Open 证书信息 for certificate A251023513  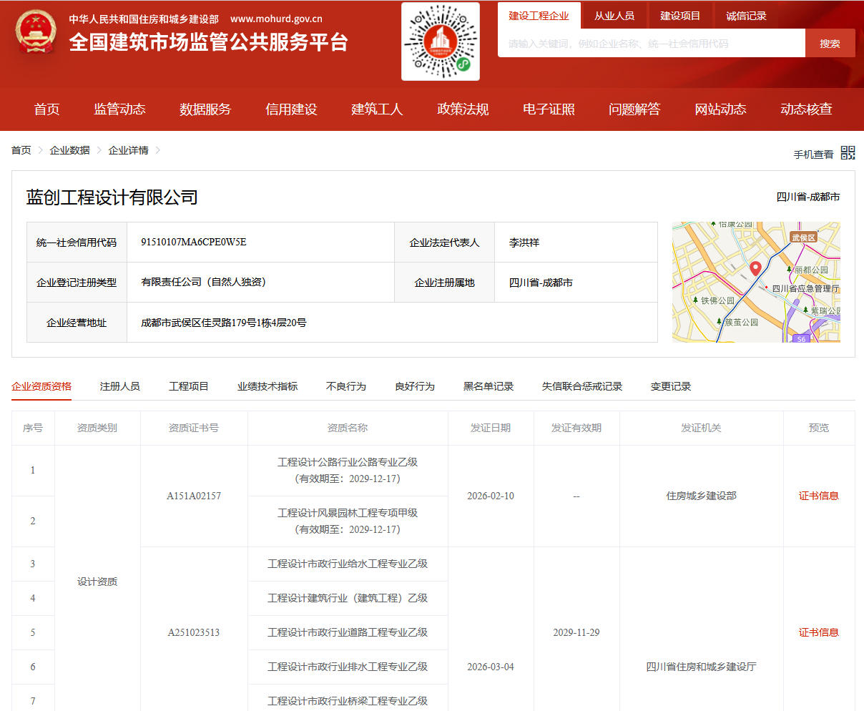[x=819, y=632]
